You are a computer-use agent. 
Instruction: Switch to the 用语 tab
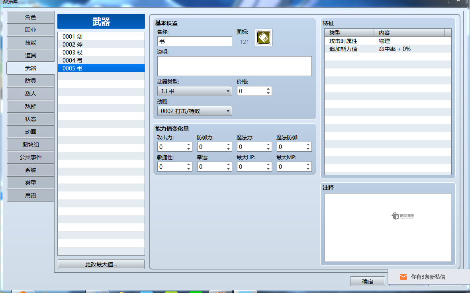click(x=31, y=195)
